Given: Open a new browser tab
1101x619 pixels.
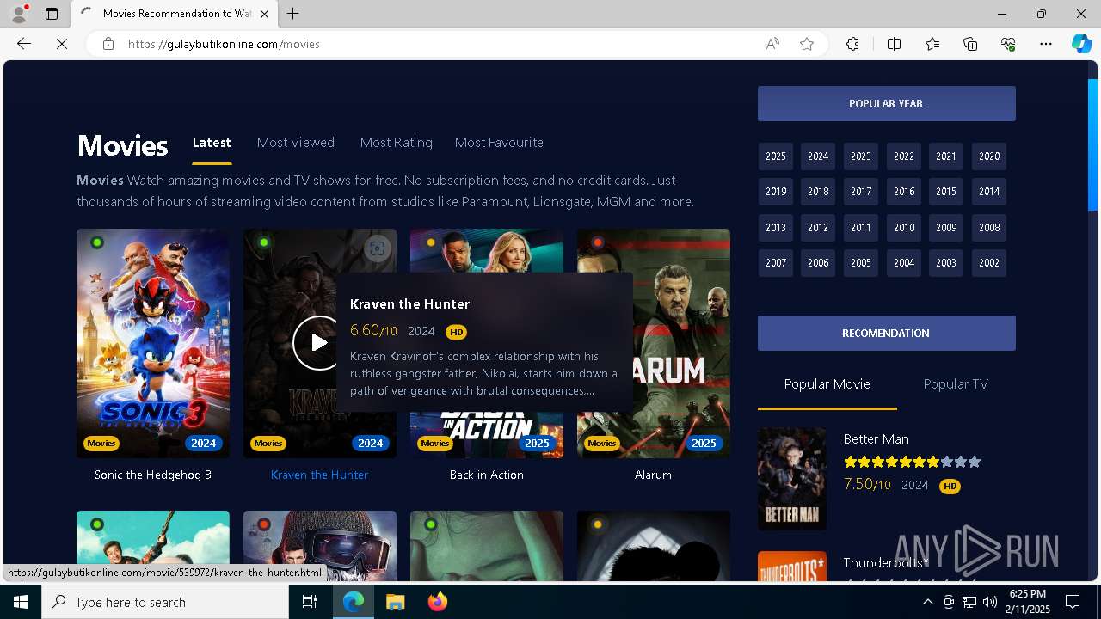Looking at the screenshot, I should click(x=293, y=14).
